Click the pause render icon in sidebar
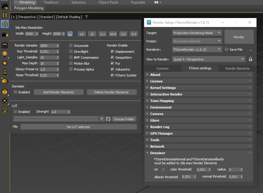The width and height of the screenshot is (263, 193). pyautogui.click(x=5, y=15)
